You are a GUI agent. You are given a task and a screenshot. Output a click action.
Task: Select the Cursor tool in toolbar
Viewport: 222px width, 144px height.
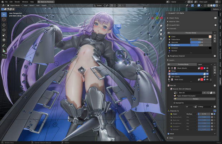(x=4, y=20)
